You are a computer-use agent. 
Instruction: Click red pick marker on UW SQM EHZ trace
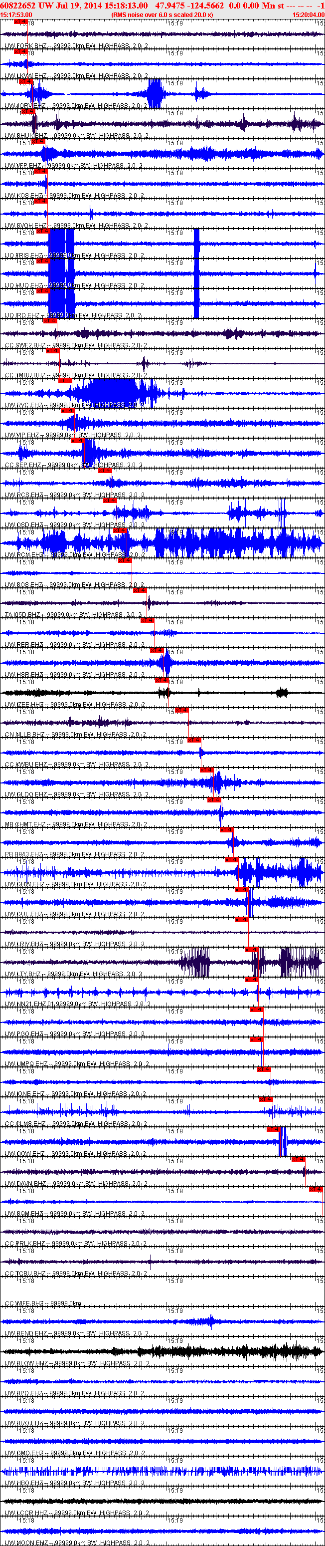[316, 1190]
